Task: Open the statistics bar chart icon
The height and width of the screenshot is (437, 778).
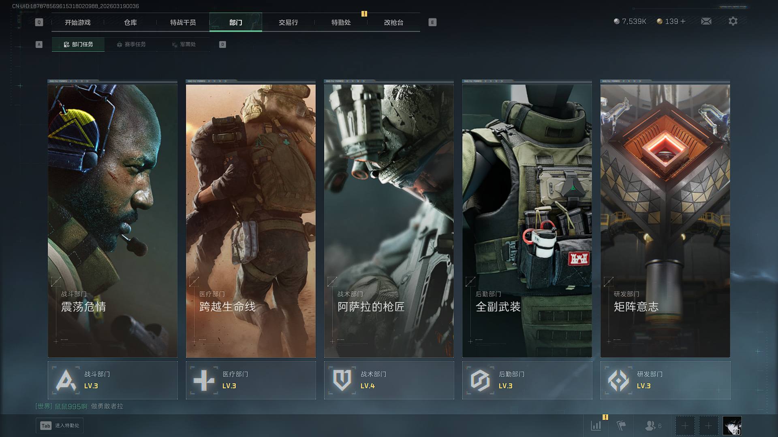Action: point(596,425)
